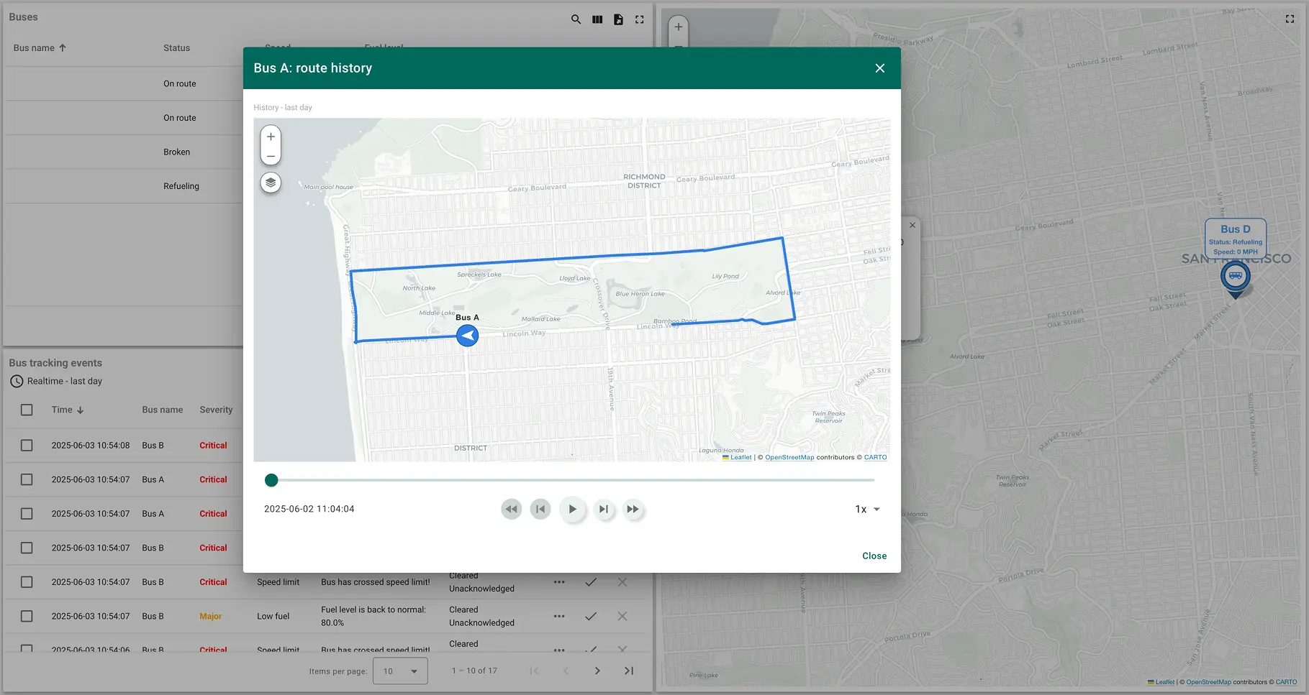This screenshot has width=1309, height=695.
Task: Select all bus tracking events checkbox
Action: click(27, 410)
